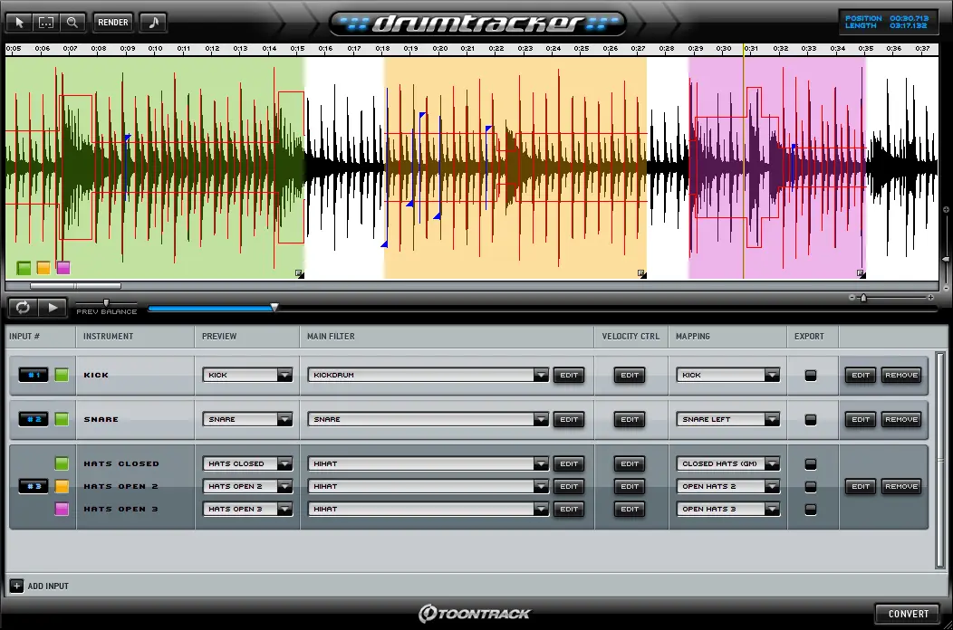Screen dimensions: 953x630
Task: Click the Render button
Action: coord(113,22)
